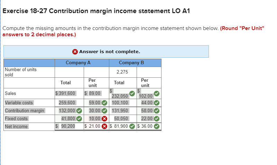This screenshot has height=165, width=277.
Task: Click green check beside net income 81,900
Action: click(x=132, y=126)
